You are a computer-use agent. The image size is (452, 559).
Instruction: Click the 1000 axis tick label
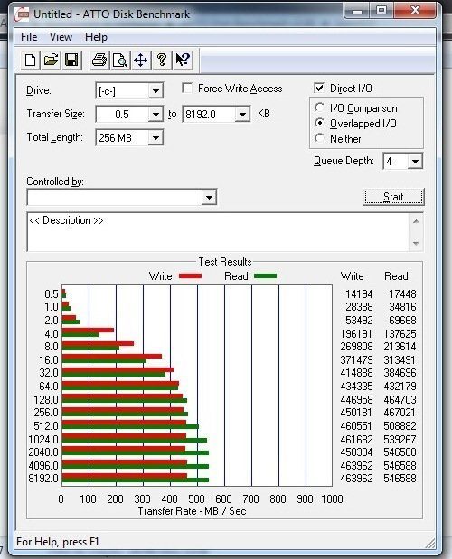pyautogui.click(x=332, y=498)
